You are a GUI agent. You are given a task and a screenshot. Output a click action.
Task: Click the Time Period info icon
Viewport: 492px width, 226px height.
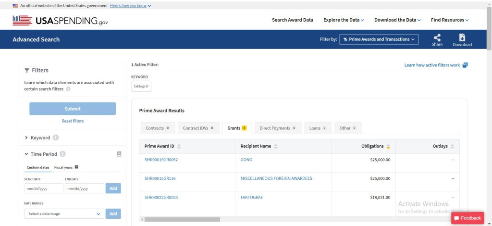(62, 154)
